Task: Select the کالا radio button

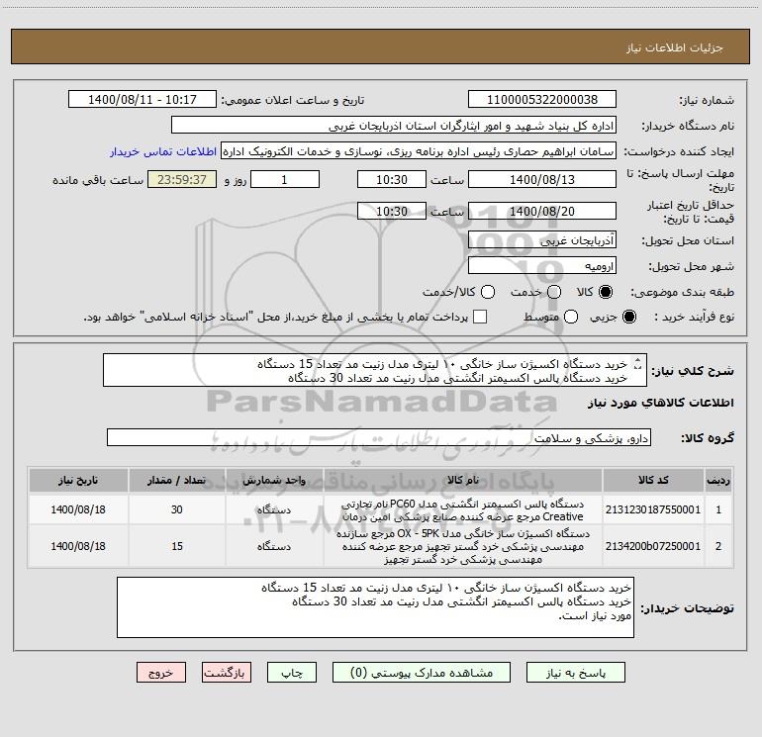Action: click(606, 292)
